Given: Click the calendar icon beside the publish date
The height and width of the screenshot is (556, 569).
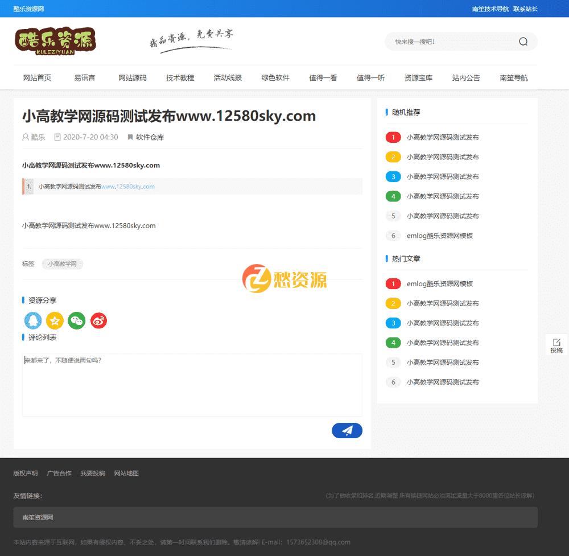Looking at the screenshot, I should pos(57,137).
